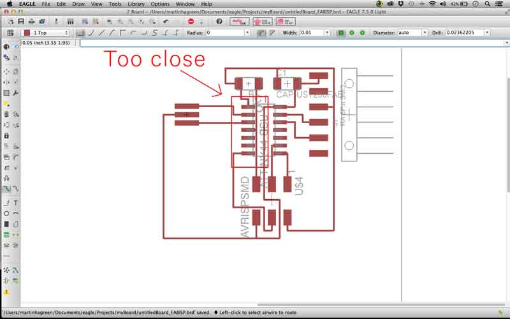
Task: Click the Open file toolbar icon
Action: 11,22
